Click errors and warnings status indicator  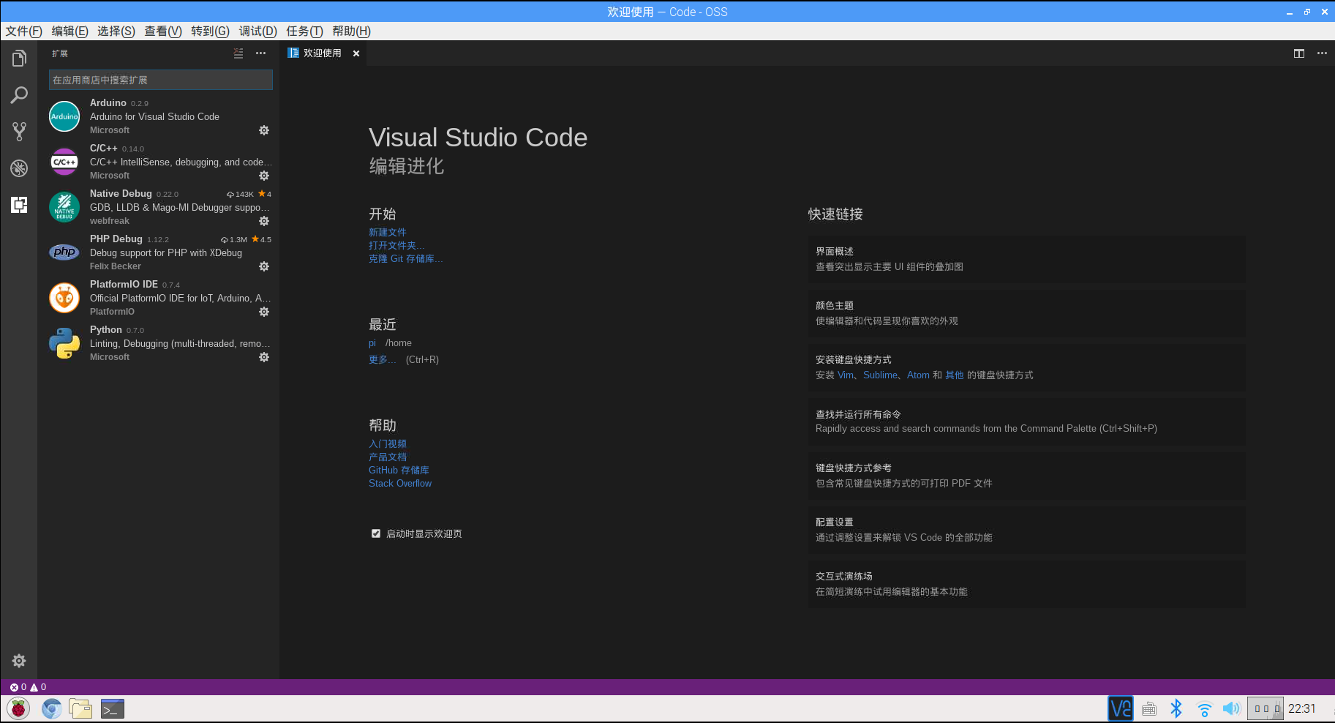coord(28,687)
